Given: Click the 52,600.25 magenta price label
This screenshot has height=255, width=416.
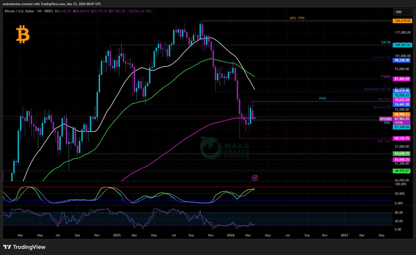Looking at the screenshot, I should click(x=402, y=159).
